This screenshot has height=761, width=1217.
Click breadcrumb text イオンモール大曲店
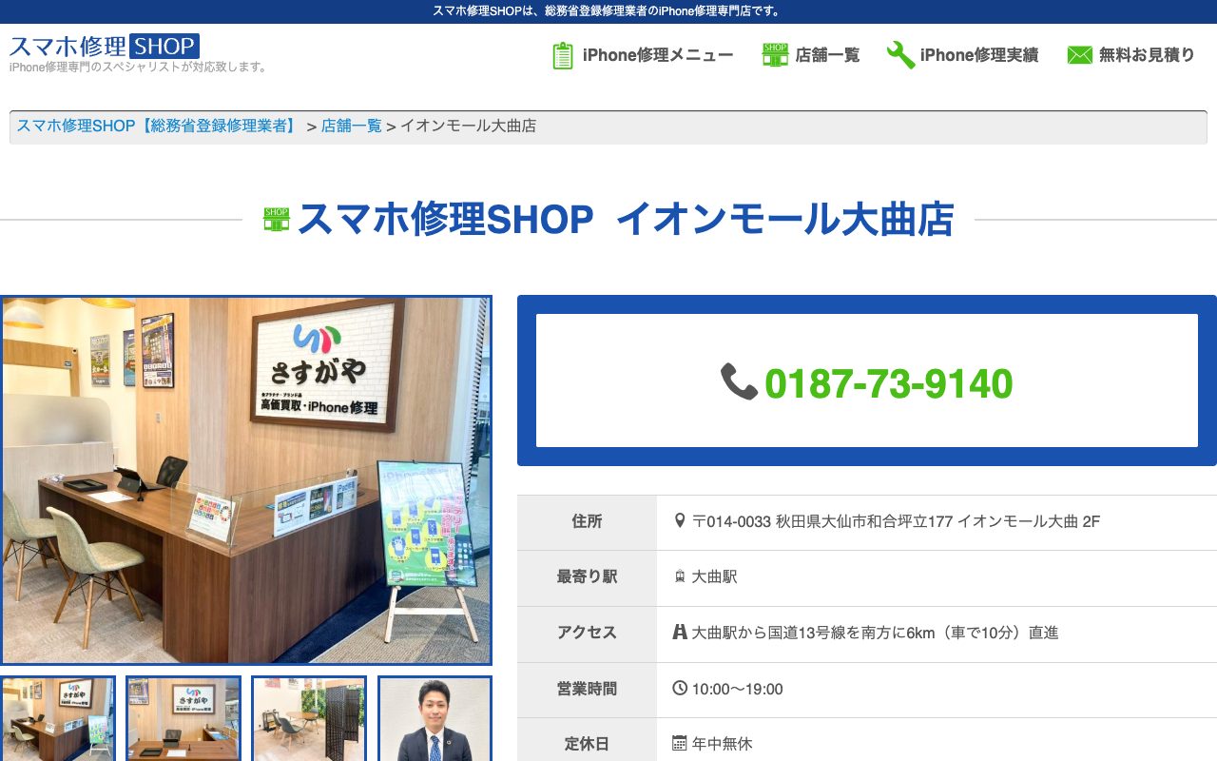(x=468, y=126)
